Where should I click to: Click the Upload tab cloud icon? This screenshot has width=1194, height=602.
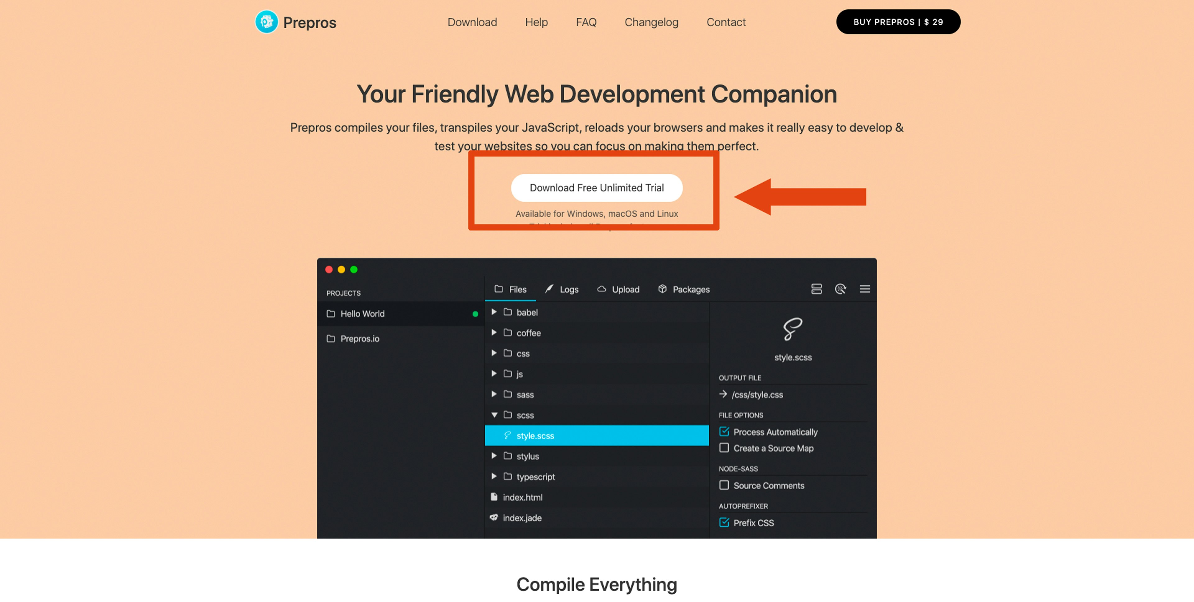(x=601, y=289)
